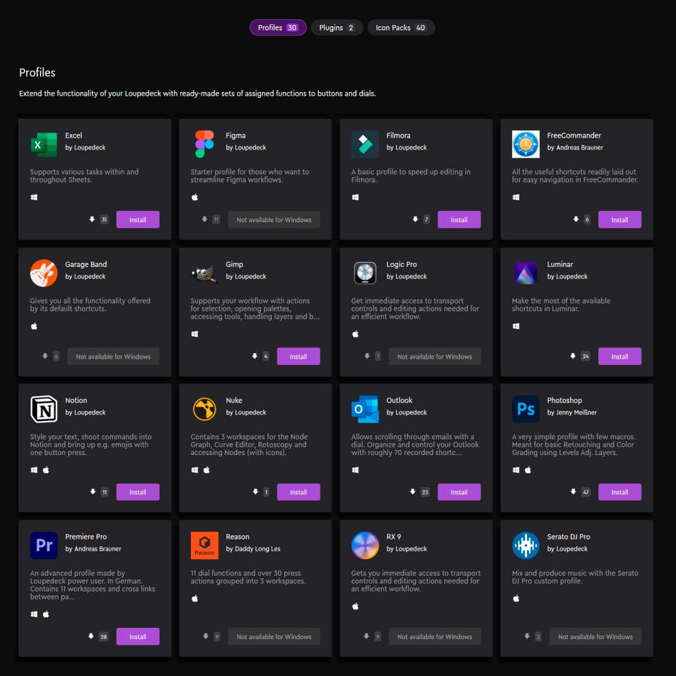Click the download arrow icon on Outlook card
The image size is (676, 676).
[412, 492]
